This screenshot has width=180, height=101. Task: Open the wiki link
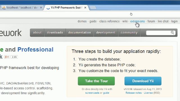pyautogui.click(x=125, y=21)
